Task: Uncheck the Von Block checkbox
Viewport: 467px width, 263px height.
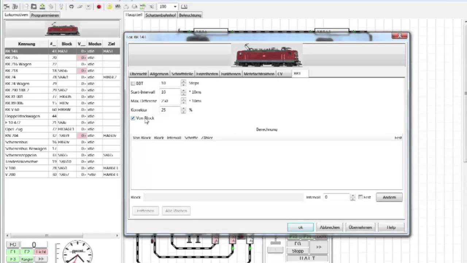Action: (133, 118)
